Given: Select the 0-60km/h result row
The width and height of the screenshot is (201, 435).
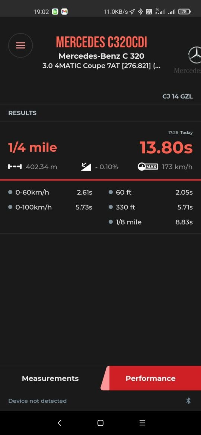Looking at the screenshot, I should [x=50, y=192].
